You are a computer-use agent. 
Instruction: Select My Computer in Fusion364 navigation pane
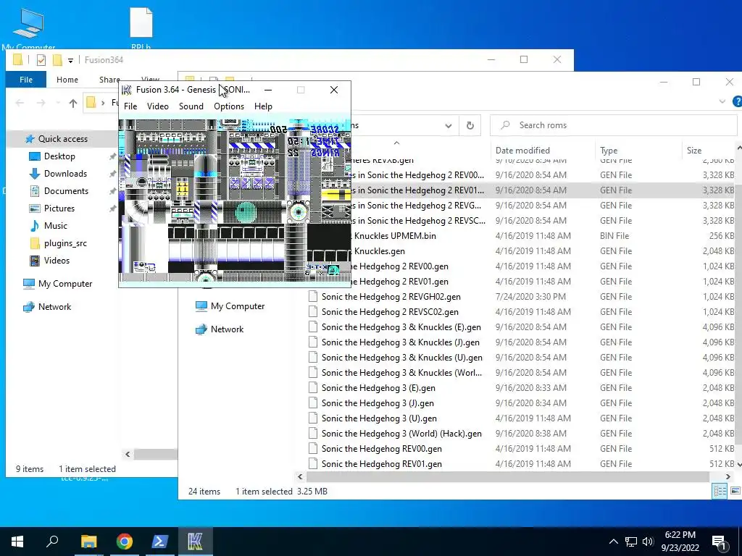pyautogui.click(x=65, y=284)
